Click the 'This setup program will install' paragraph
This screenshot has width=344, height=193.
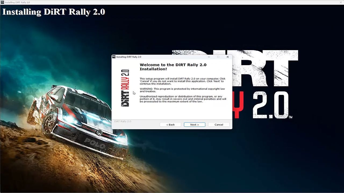tap(182, 81)
